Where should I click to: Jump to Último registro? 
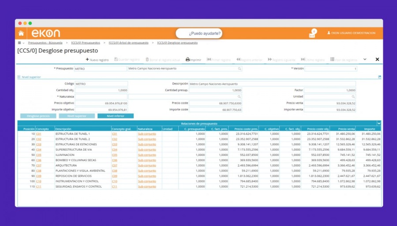point(313,59)
